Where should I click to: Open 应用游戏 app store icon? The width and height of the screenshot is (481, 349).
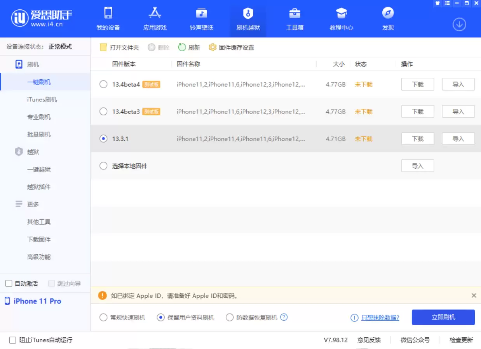155,13
